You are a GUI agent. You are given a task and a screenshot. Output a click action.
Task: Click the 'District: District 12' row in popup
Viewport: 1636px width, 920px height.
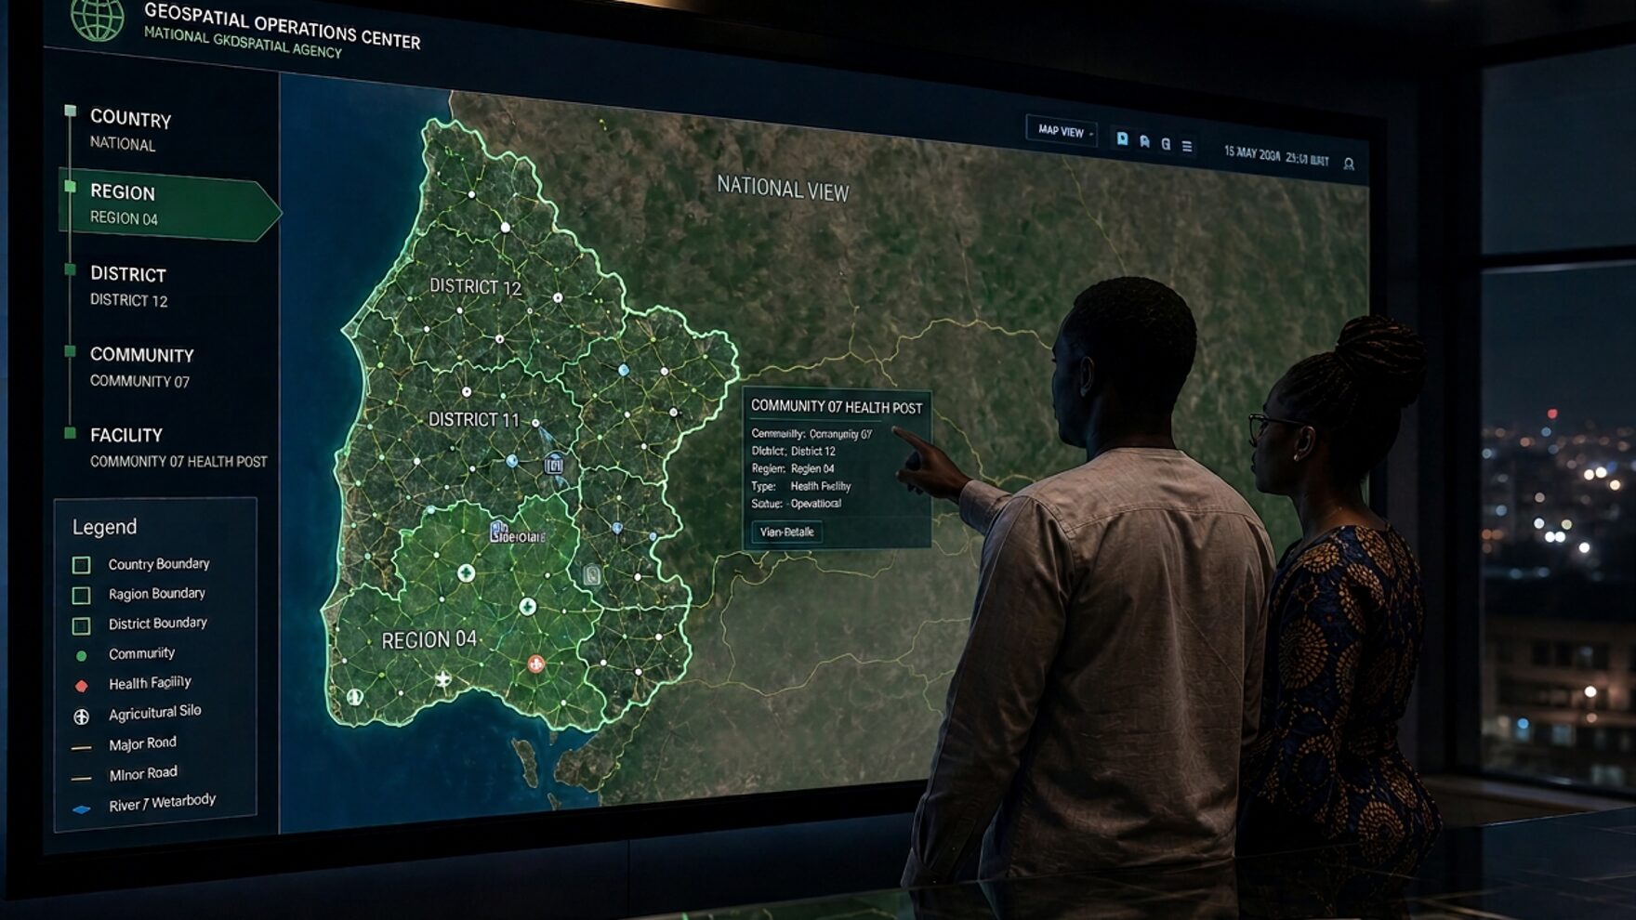coord(794,451)
